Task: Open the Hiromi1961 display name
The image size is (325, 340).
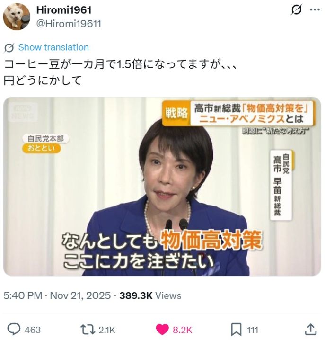Action: pyautogui.click(x=64, y=10)
